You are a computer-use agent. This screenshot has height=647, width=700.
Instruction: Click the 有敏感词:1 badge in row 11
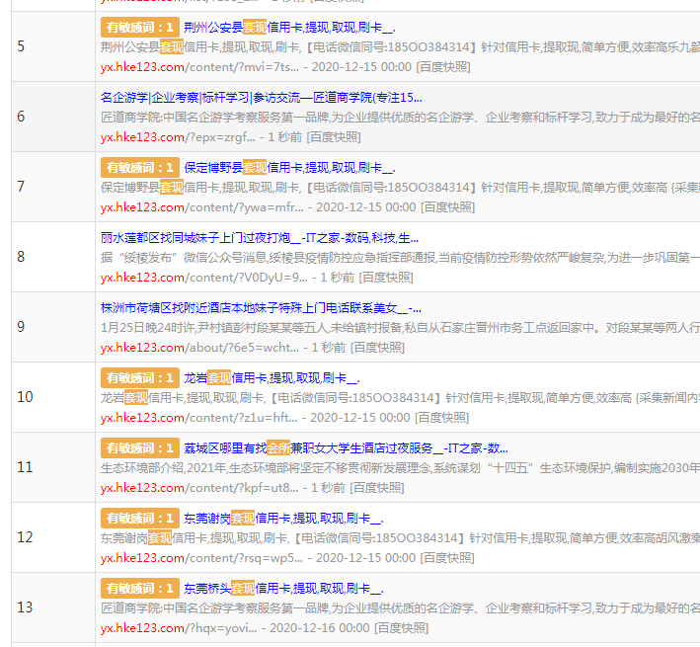(x=140, y=448)
